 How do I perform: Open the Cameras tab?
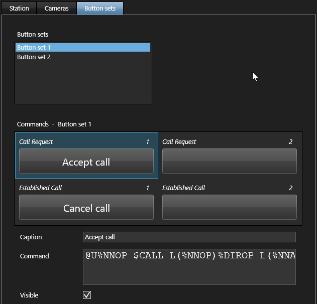pyautogui.click(x=56, y=8)
